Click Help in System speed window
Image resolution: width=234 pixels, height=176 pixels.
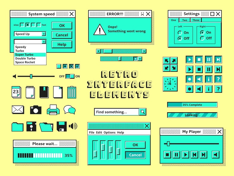[62, 44]
